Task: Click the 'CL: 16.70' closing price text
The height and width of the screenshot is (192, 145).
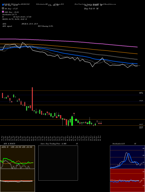Action: [53, 5]
